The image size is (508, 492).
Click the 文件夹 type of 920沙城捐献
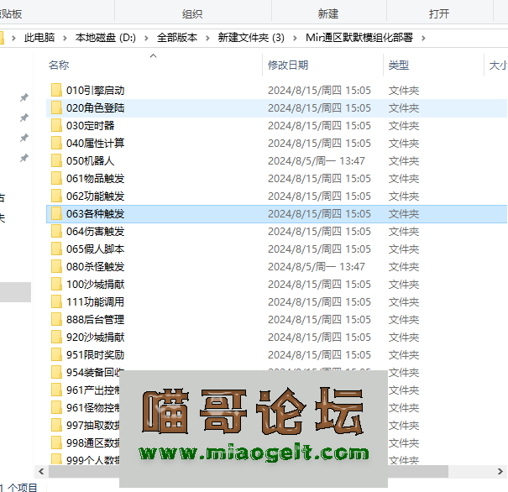(404, 338)
